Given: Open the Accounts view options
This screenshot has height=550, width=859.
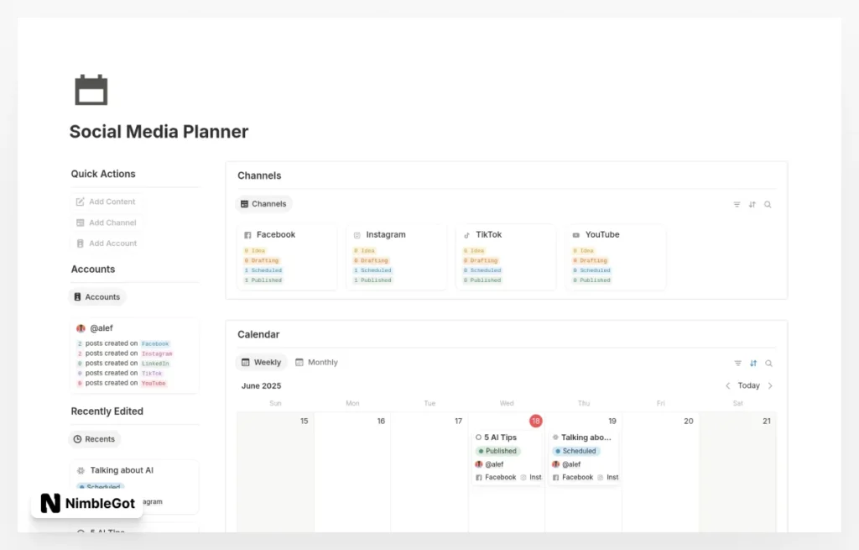Looking at the screenshot, I should click(x=96, y=296).
